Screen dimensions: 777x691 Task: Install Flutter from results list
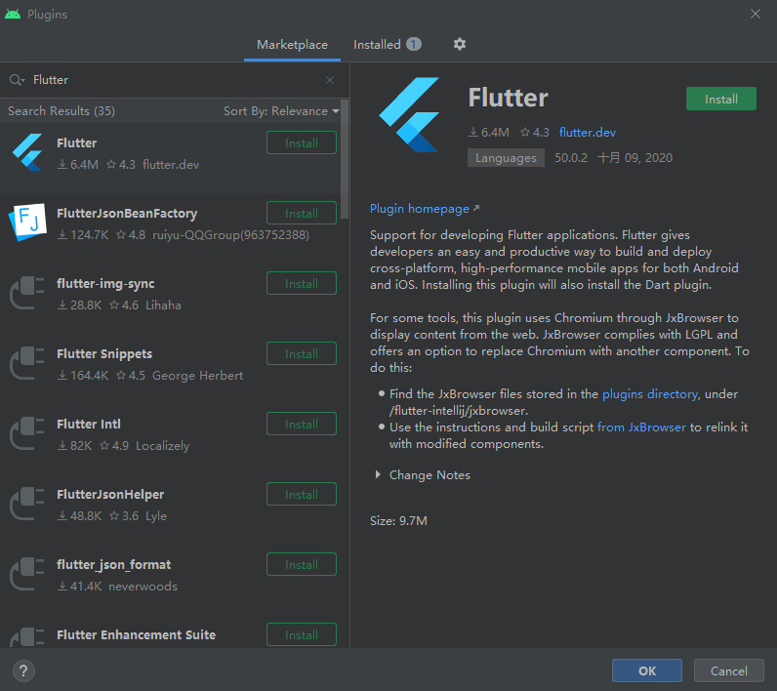click(302, 142)
